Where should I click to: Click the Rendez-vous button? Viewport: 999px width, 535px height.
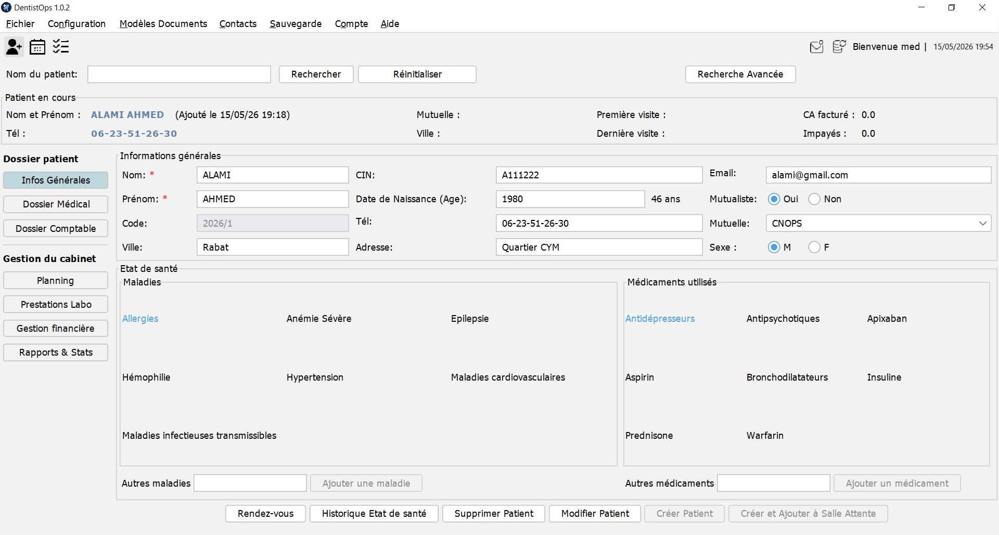pos(265,514)
